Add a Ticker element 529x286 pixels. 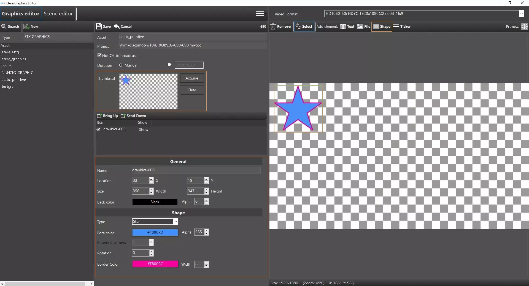[402, 26]
